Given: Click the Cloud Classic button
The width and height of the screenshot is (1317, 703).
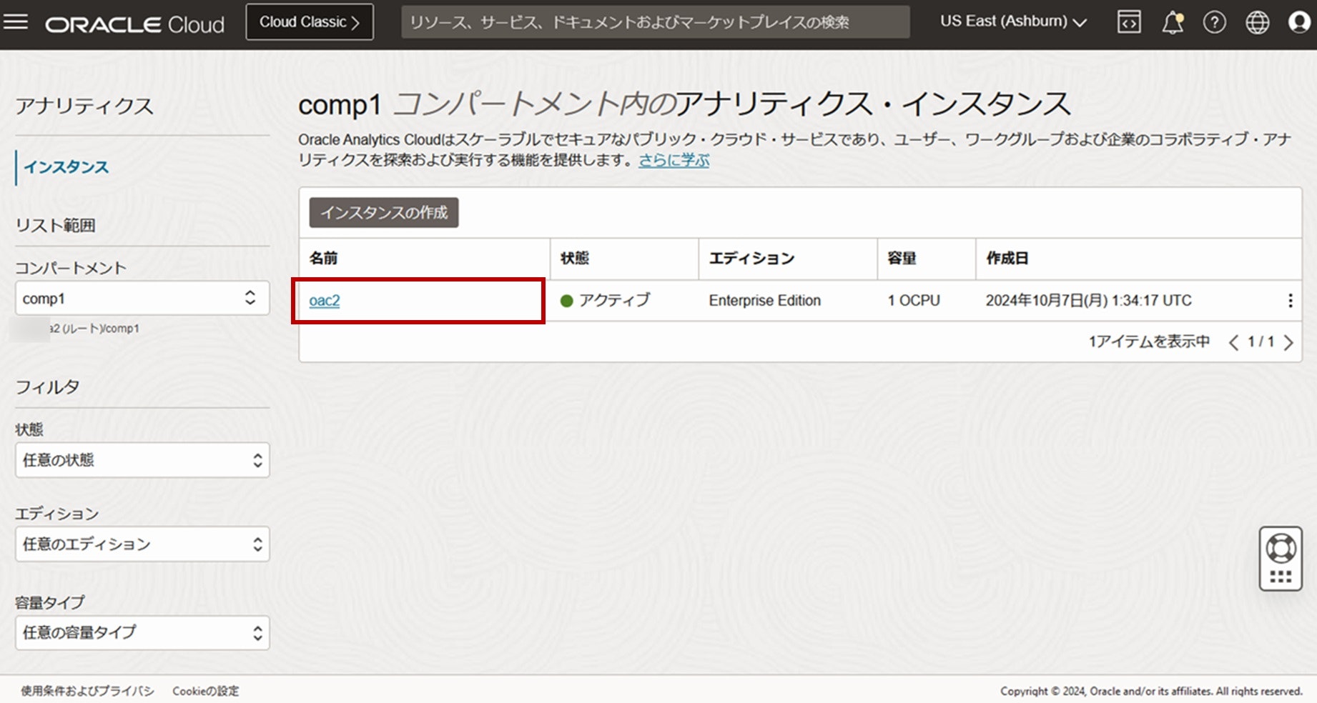Looking at the screenshot, I should point(310,22).
